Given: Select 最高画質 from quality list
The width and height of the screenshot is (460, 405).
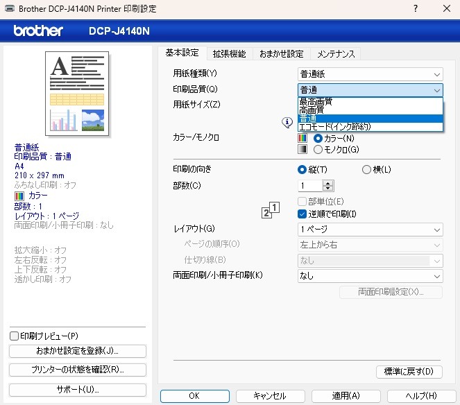Looking at the screenshot, I should pos(370,102).
